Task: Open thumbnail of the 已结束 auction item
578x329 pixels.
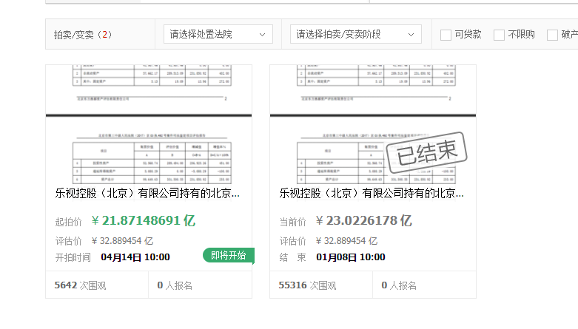Action: [x=373, y=124]
